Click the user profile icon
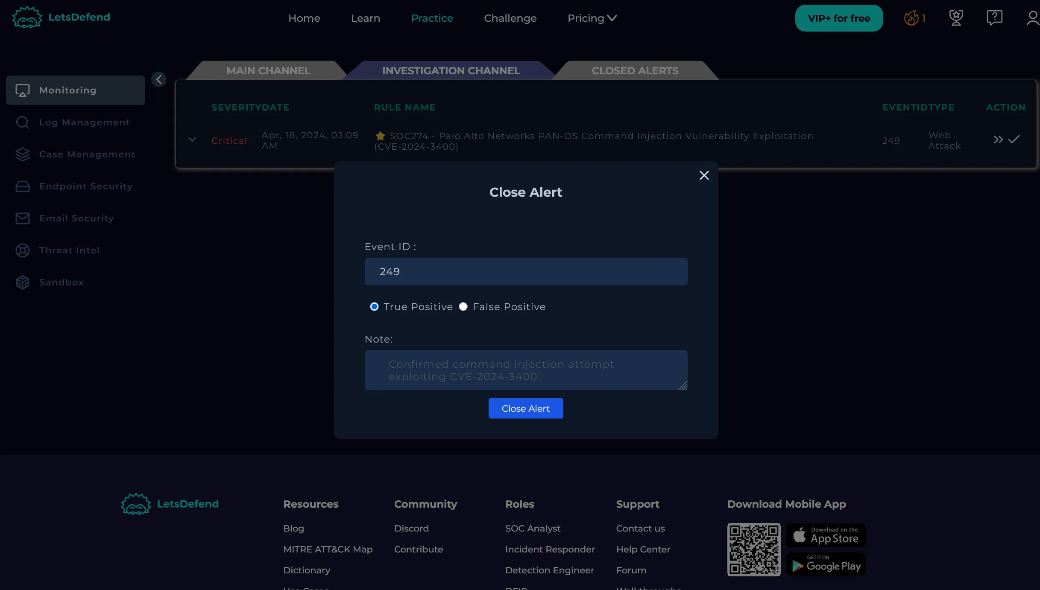This screenshot has width=1040, height=590. click(1033, 18)
